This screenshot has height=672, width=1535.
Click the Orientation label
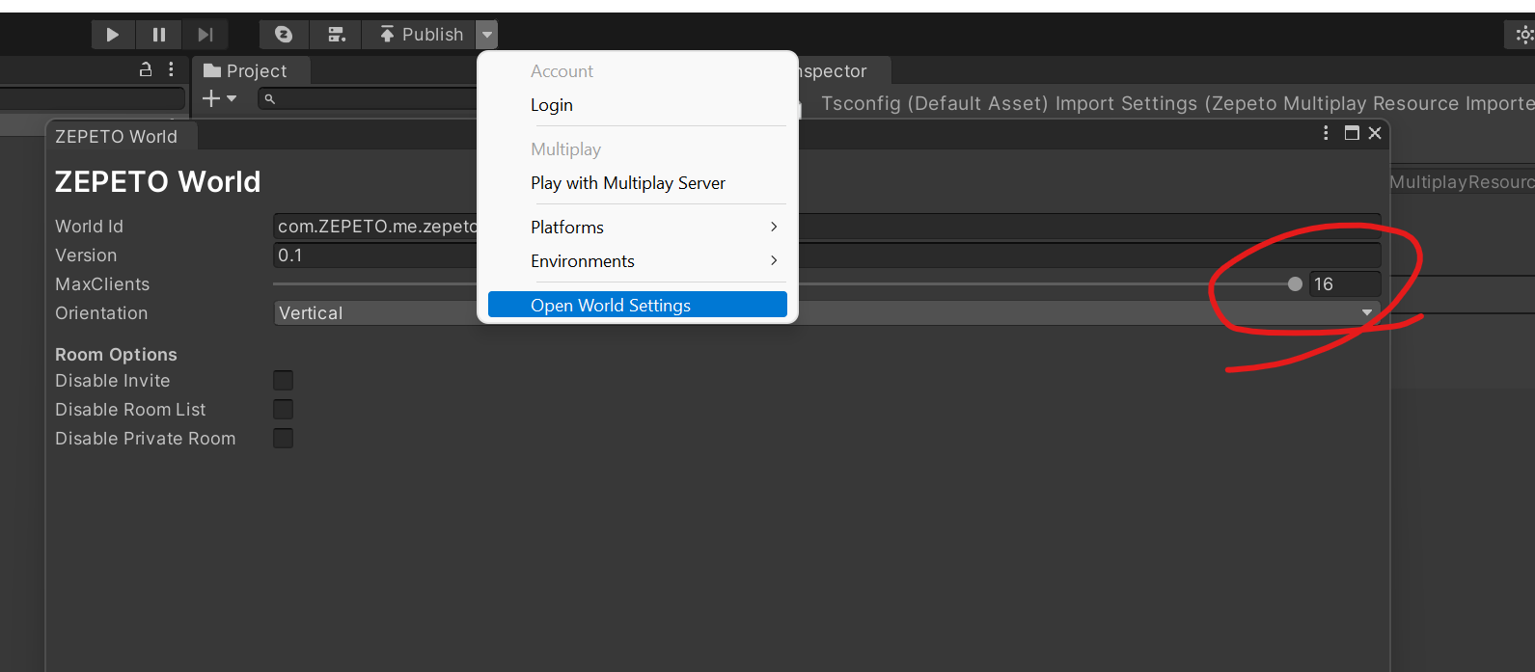101,313
